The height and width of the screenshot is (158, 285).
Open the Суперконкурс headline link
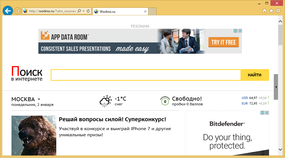click(113, 120)
